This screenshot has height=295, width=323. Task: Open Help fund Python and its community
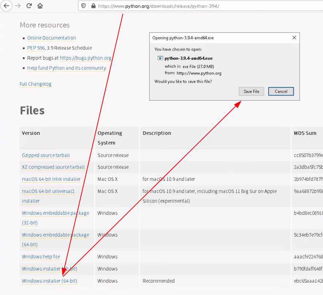click(67, 68)
